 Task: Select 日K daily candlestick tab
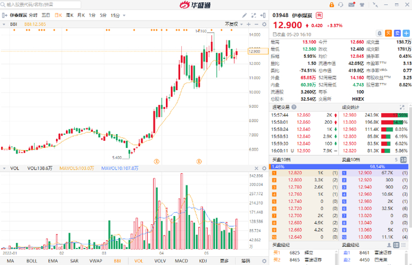[x=58, y=15]
